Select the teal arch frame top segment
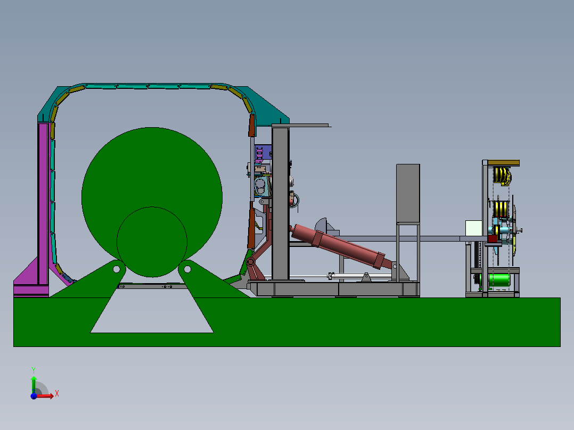The height and width of the screenshot is (430, 574). click(148, 86)
